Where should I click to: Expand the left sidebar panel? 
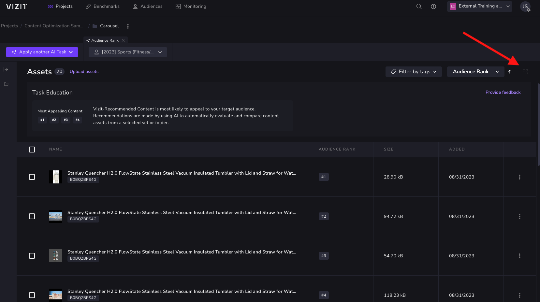point(6,69)
